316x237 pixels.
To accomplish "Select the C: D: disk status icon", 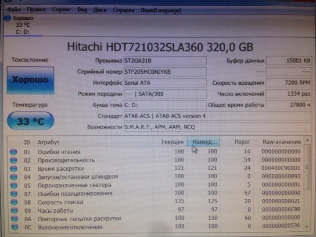I will point(7,18).
